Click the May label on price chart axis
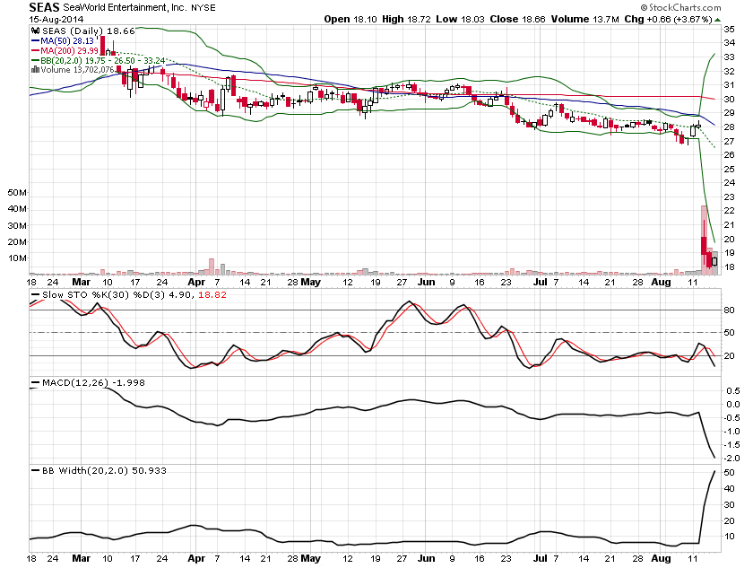The image size is (753, 568). pyautogui.click(x=311, y=282)
